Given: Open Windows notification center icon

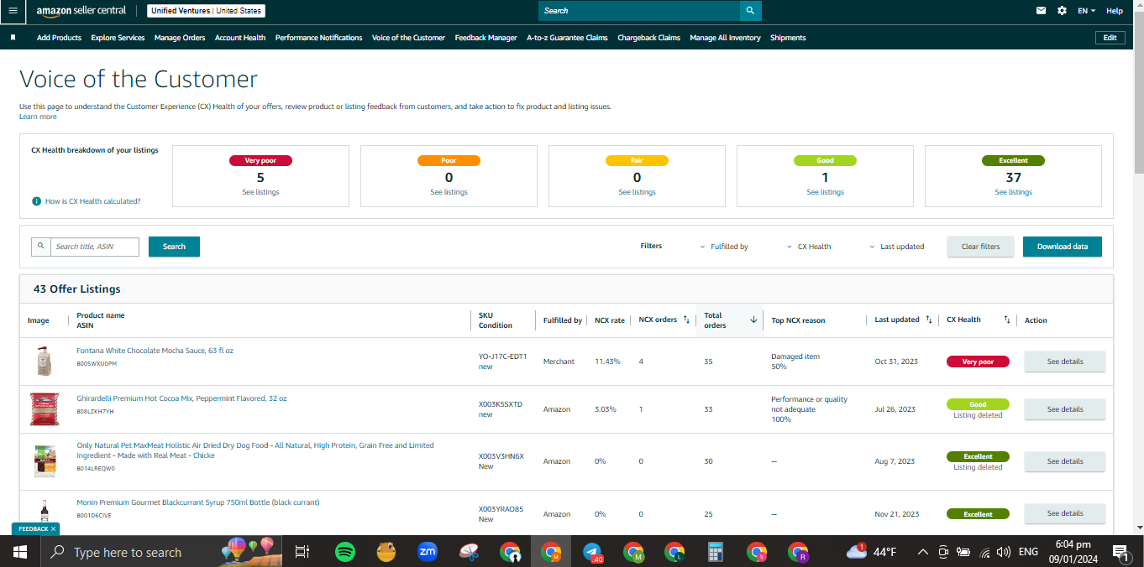Looking at the screenshot, I should (1120, 552).
